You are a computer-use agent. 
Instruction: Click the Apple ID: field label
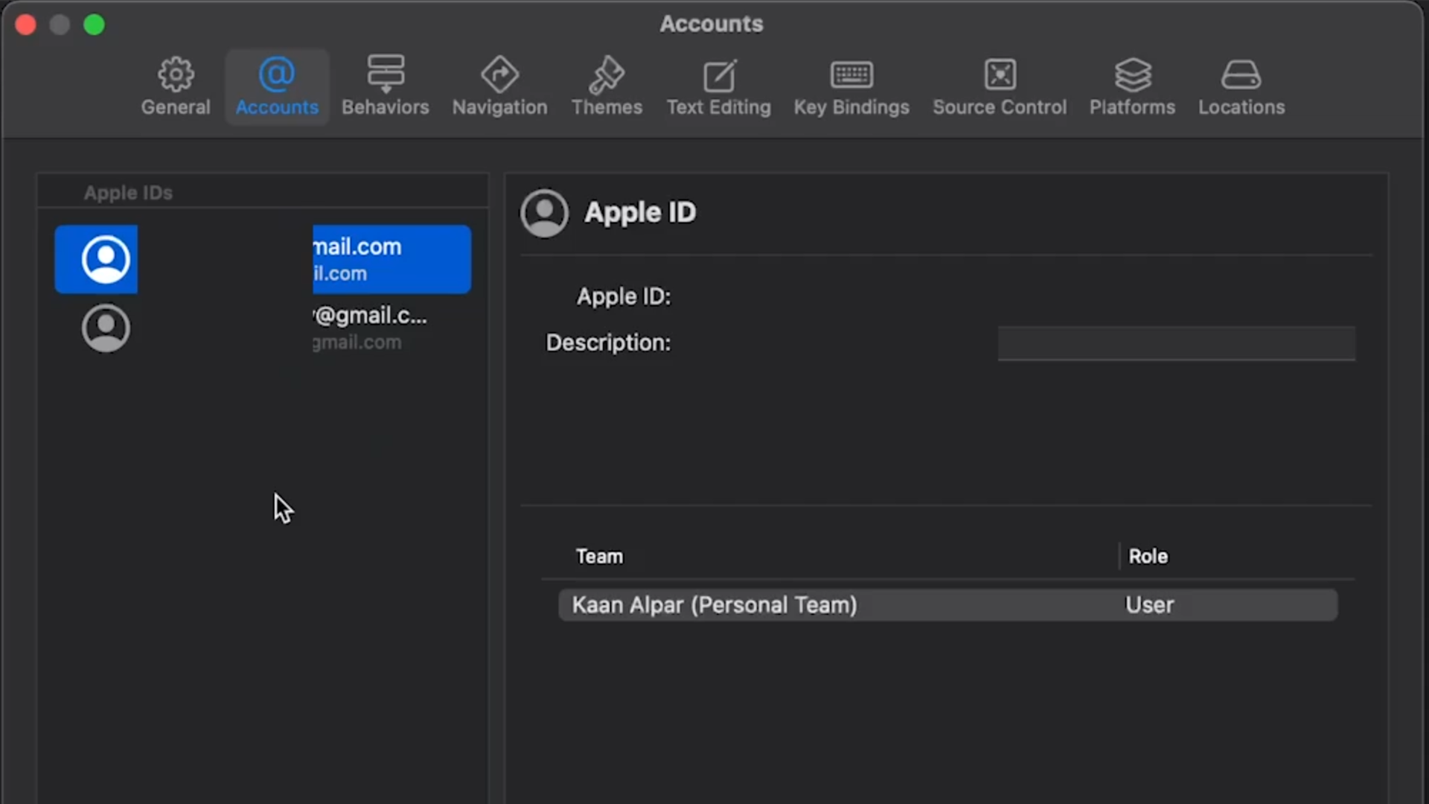click(x=624, y=296)
